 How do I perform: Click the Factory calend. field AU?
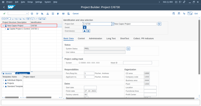pyautogui.click(x=86, y=95)
